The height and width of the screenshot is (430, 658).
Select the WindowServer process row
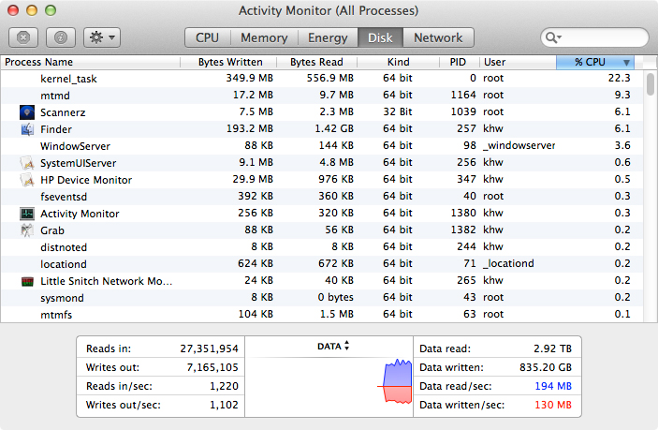tap(321, 146)
